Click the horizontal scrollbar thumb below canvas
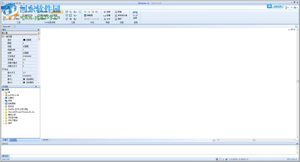300x162 pixels. pos(254,140)
